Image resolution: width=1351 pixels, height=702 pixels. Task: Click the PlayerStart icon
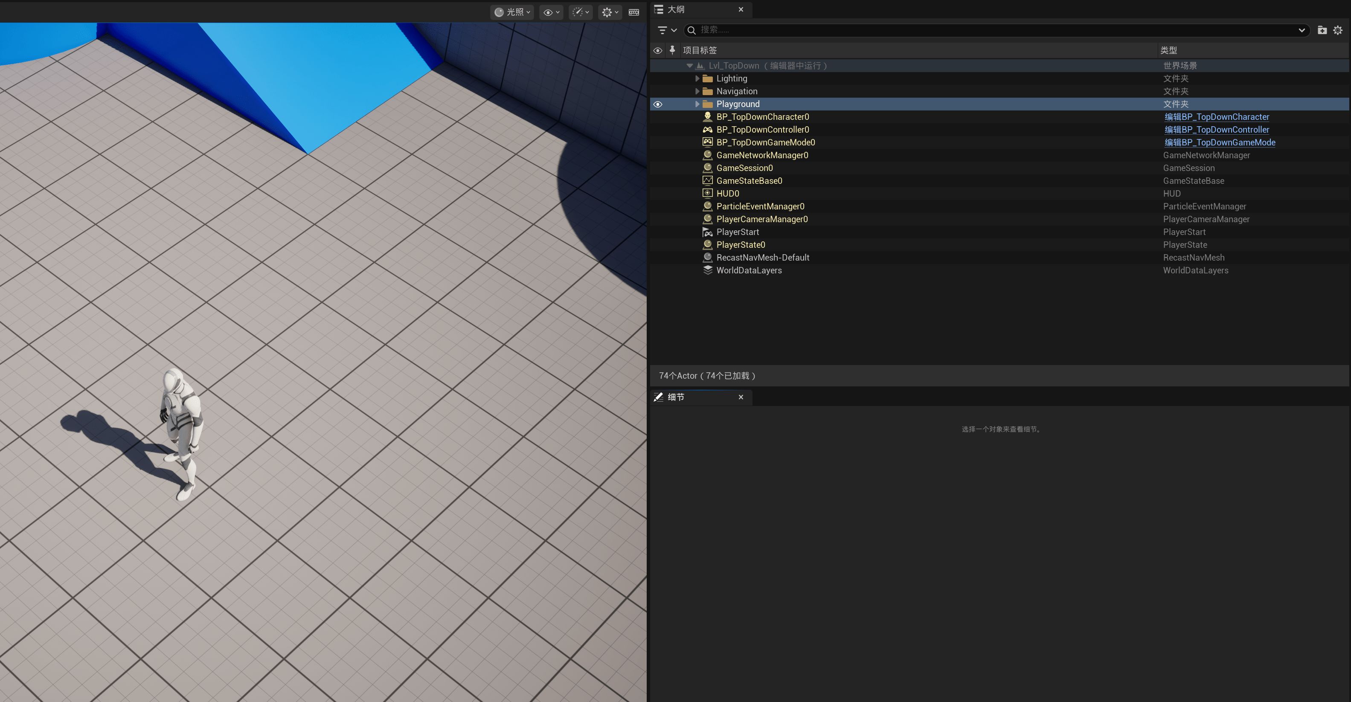707,232
